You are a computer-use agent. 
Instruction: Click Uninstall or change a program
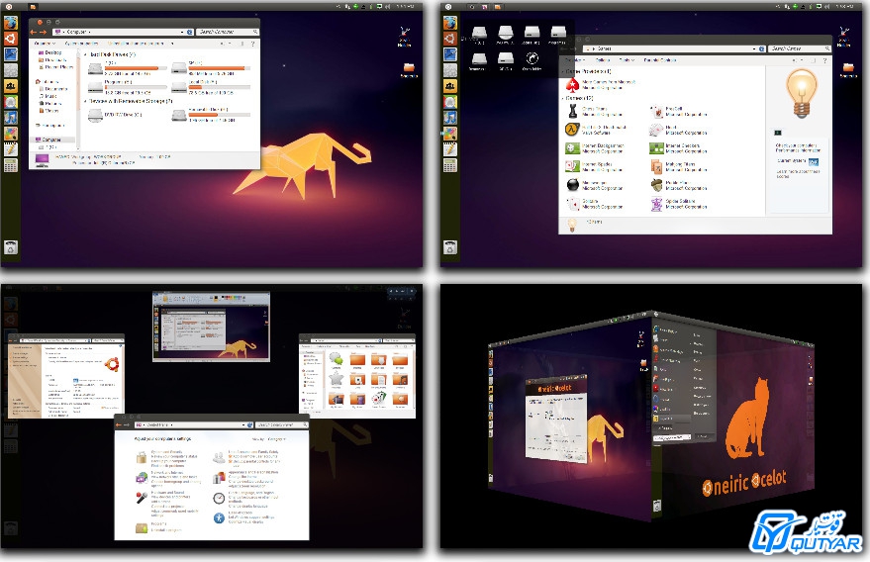(136, 44)
